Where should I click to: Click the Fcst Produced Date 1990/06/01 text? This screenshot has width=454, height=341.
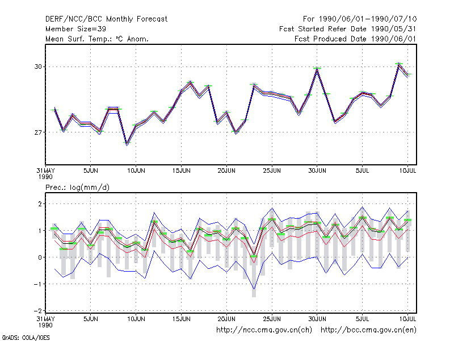point(355,39)
